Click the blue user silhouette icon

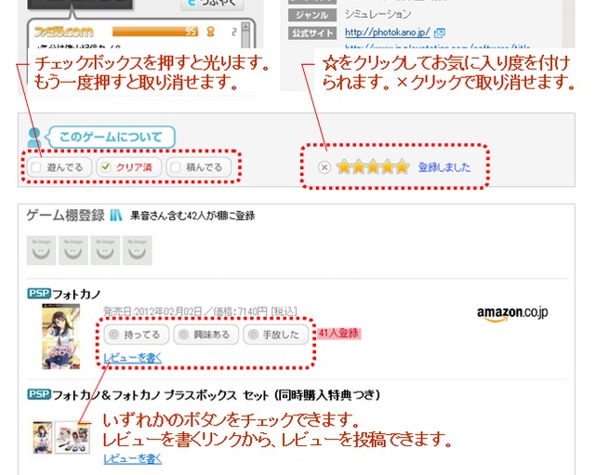[x=34, y=138]
